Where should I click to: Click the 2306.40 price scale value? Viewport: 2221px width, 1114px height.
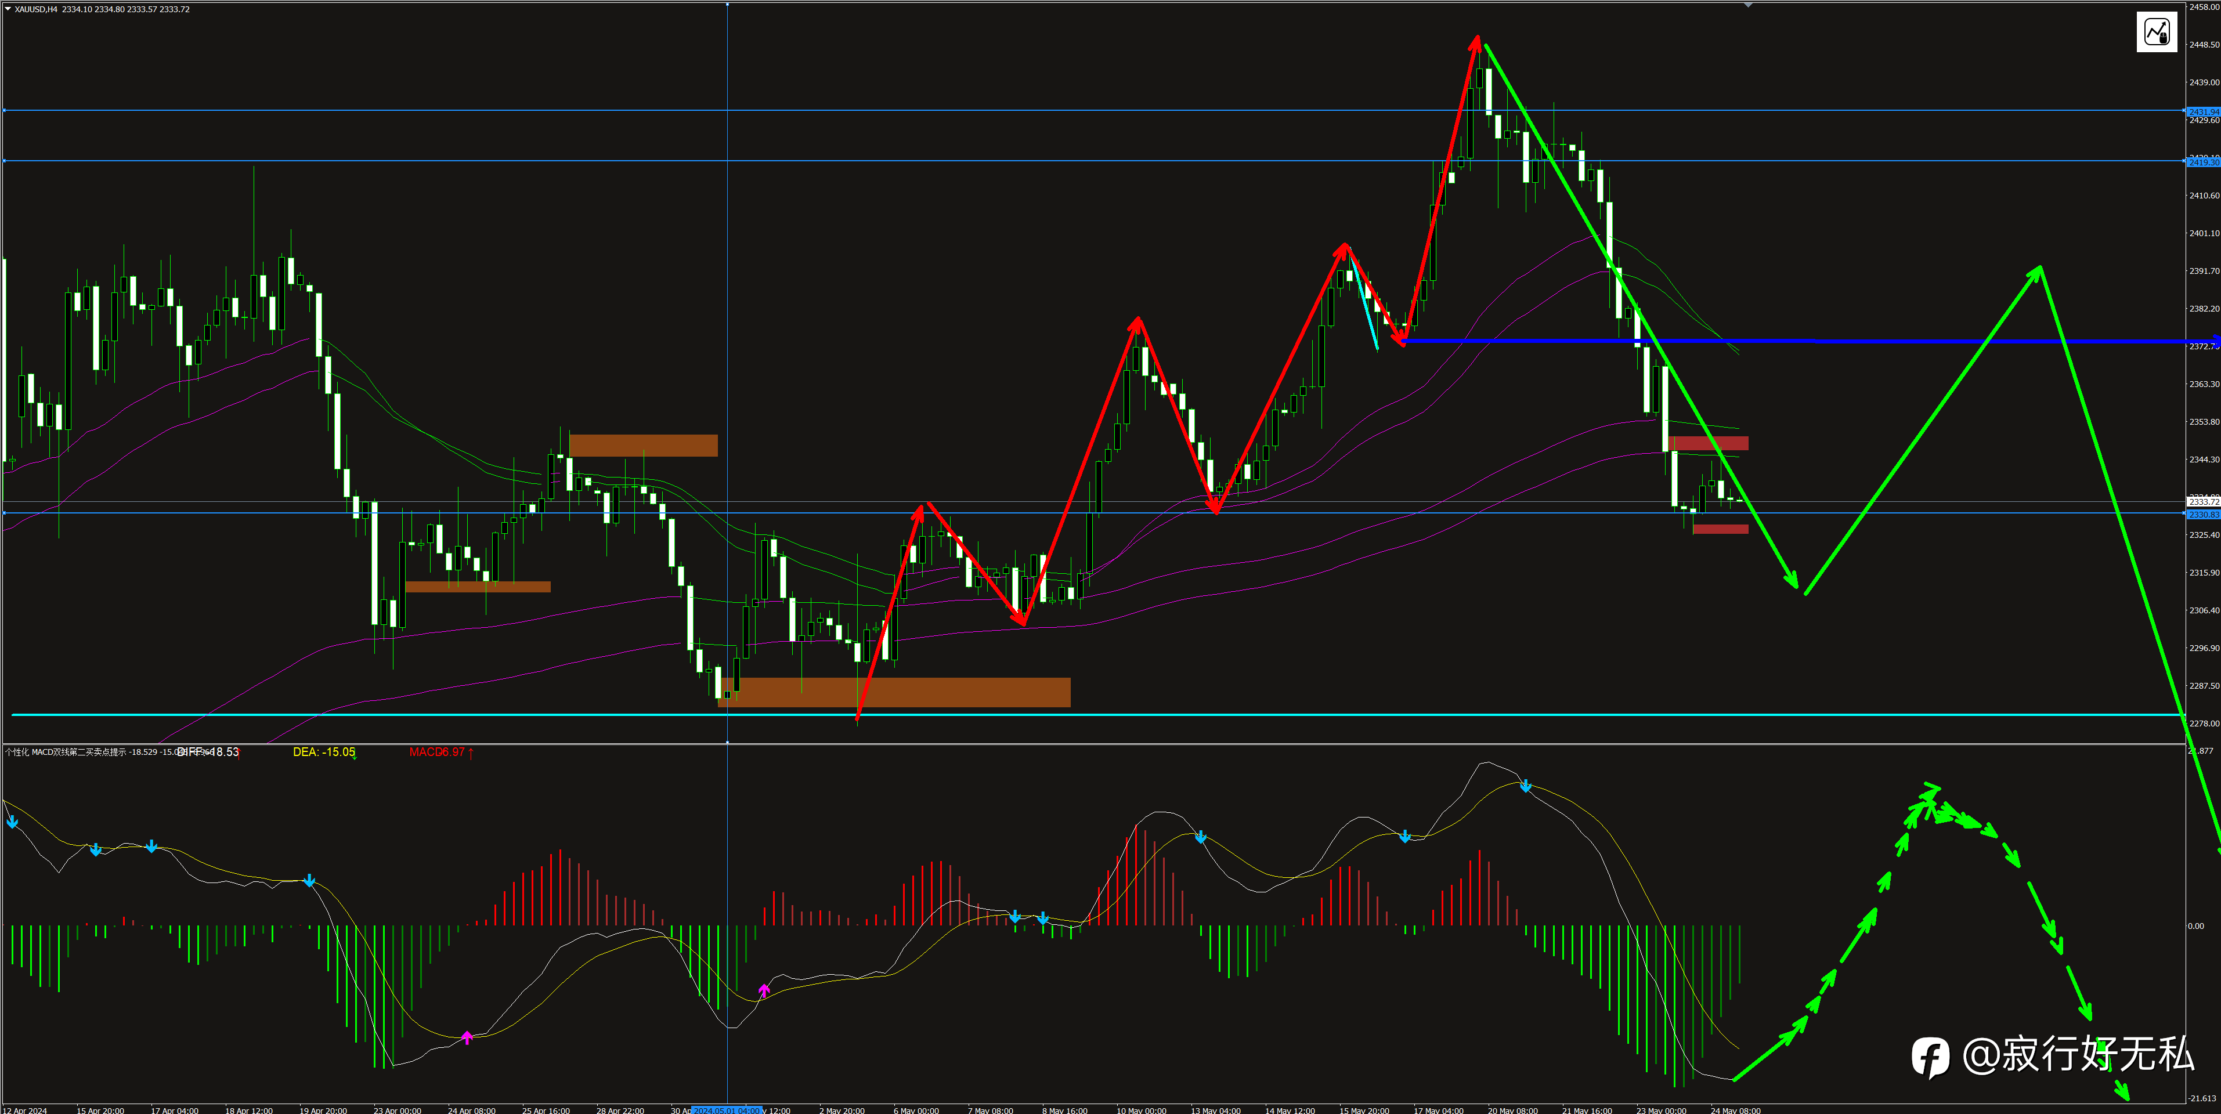[x=2205, y=610]
